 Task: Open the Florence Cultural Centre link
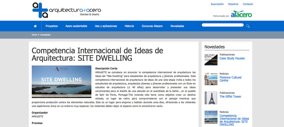(230, 79)
